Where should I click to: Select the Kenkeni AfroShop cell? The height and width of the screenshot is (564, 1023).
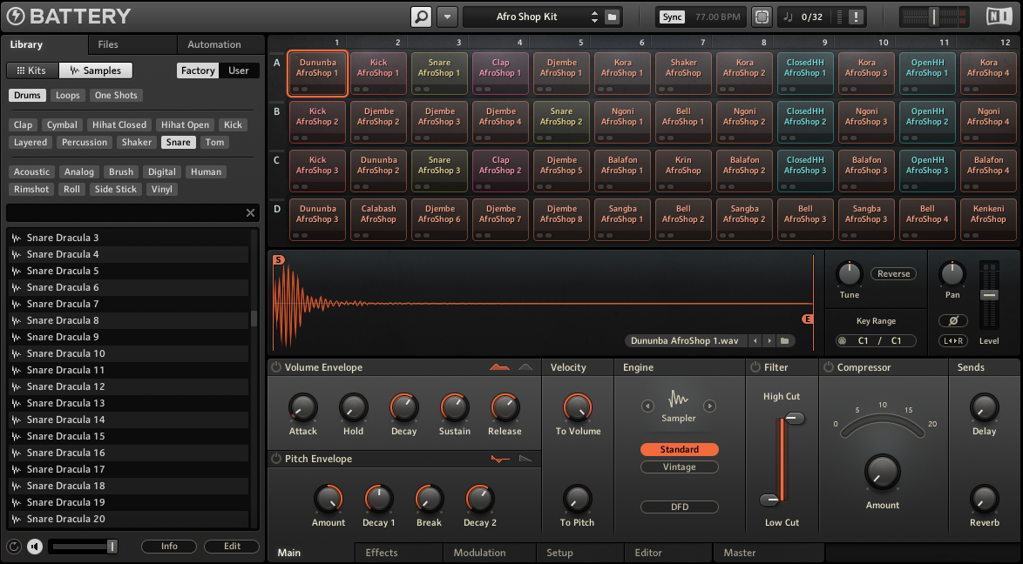tap(988, 219)
